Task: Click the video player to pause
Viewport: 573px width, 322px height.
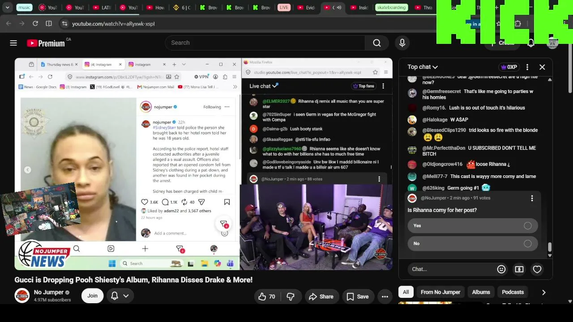Action: coord(204,164)
